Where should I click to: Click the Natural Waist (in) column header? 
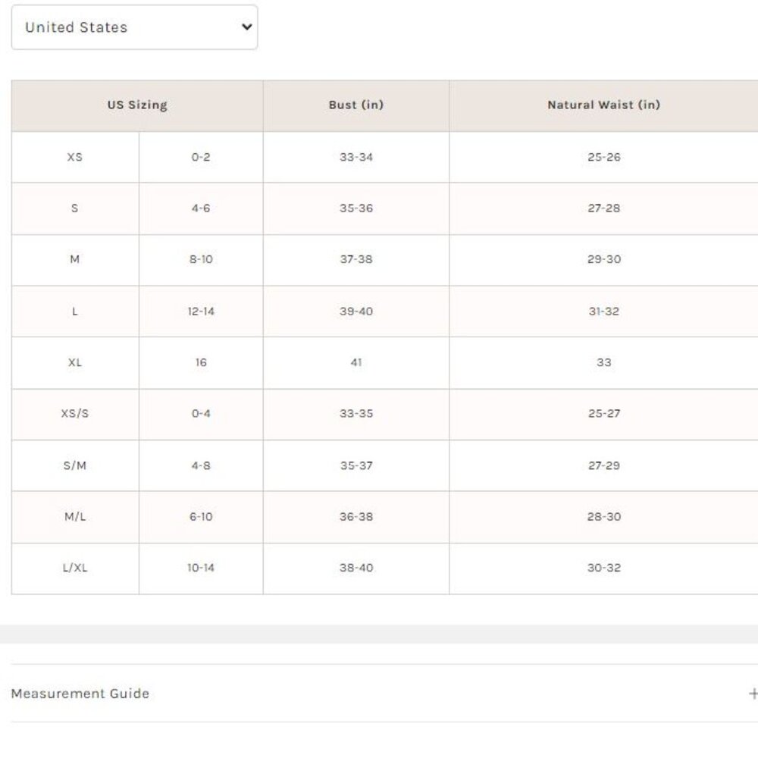click(x=603, y=105)
